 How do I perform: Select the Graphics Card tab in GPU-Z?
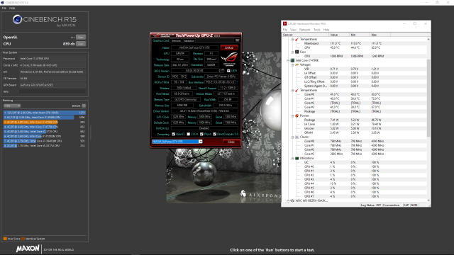161,41
